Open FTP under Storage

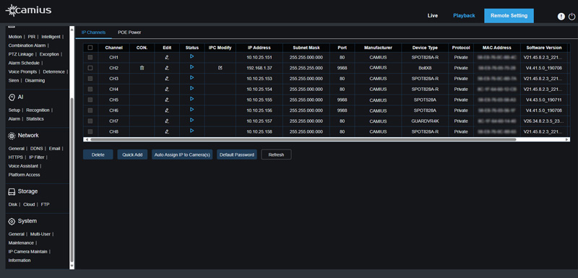tap(45, 204)
